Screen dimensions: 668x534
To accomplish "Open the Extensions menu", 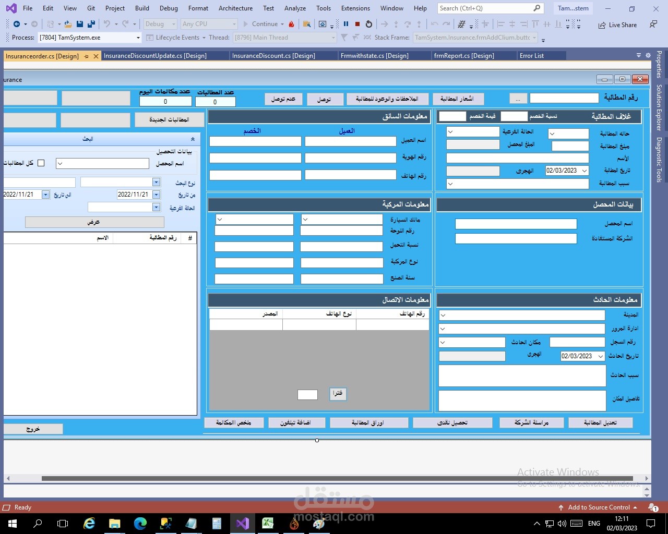I will pyautogui.click(x=355, y=8).
